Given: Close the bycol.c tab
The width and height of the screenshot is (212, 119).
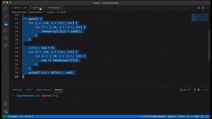Looking at the screenshot, I should click(x=44, y=8).
